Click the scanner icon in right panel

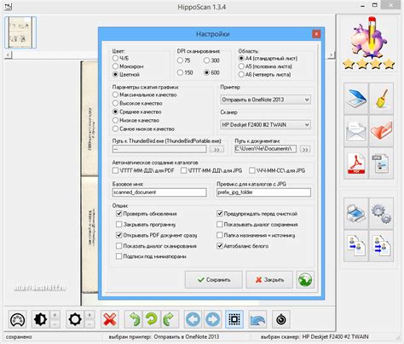point(356,99)
